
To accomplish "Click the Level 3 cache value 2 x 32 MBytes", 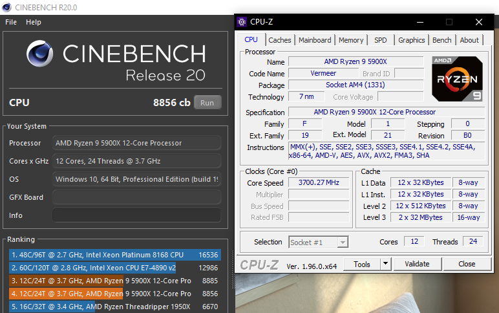I will point(421,217).
